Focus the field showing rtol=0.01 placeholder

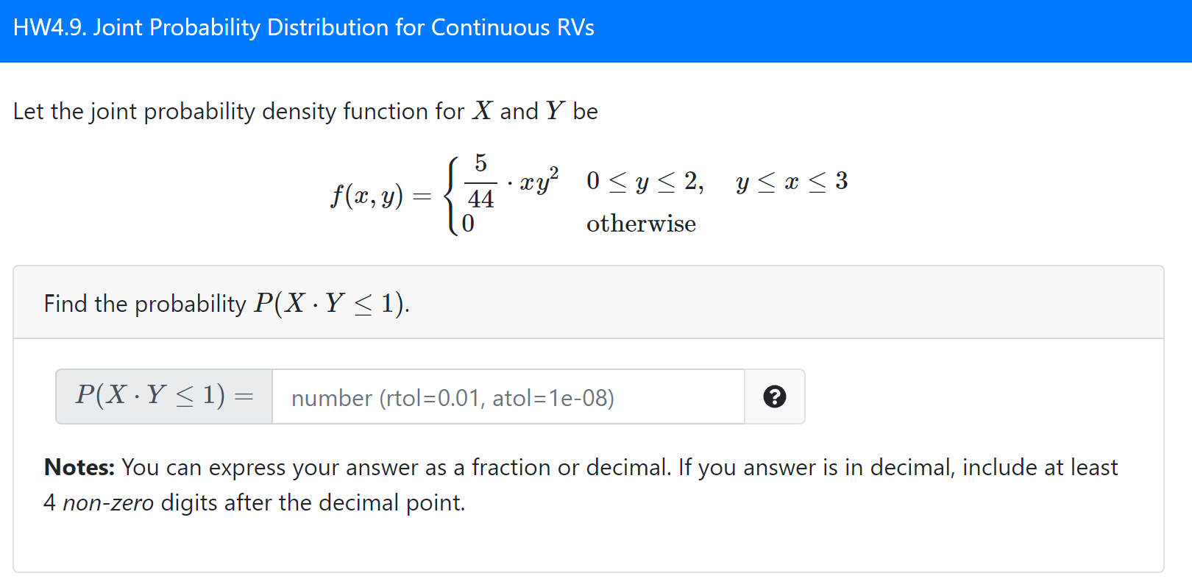508,397
